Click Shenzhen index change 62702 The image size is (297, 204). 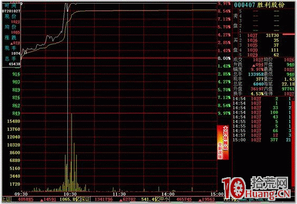[x=127, y=199]
